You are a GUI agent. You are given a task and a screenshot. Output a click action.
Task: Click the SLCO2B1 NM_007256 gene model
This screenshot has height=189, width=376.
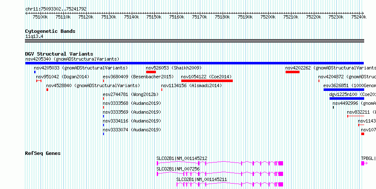pos(220,174)
